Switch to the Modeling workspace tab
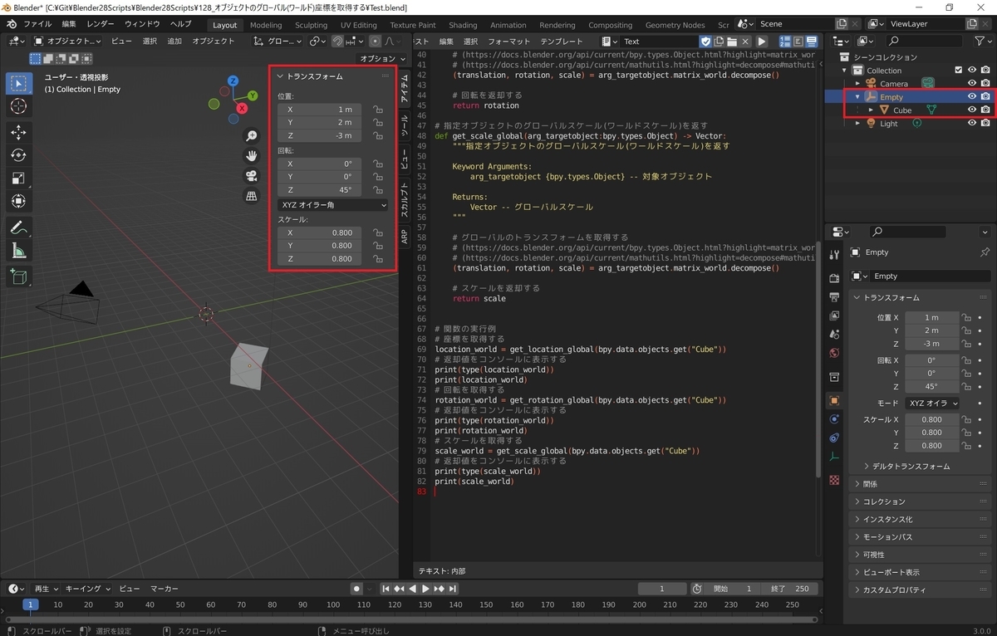Image resolution: width=997 pixels, height=636 pixels. point(266,24)
